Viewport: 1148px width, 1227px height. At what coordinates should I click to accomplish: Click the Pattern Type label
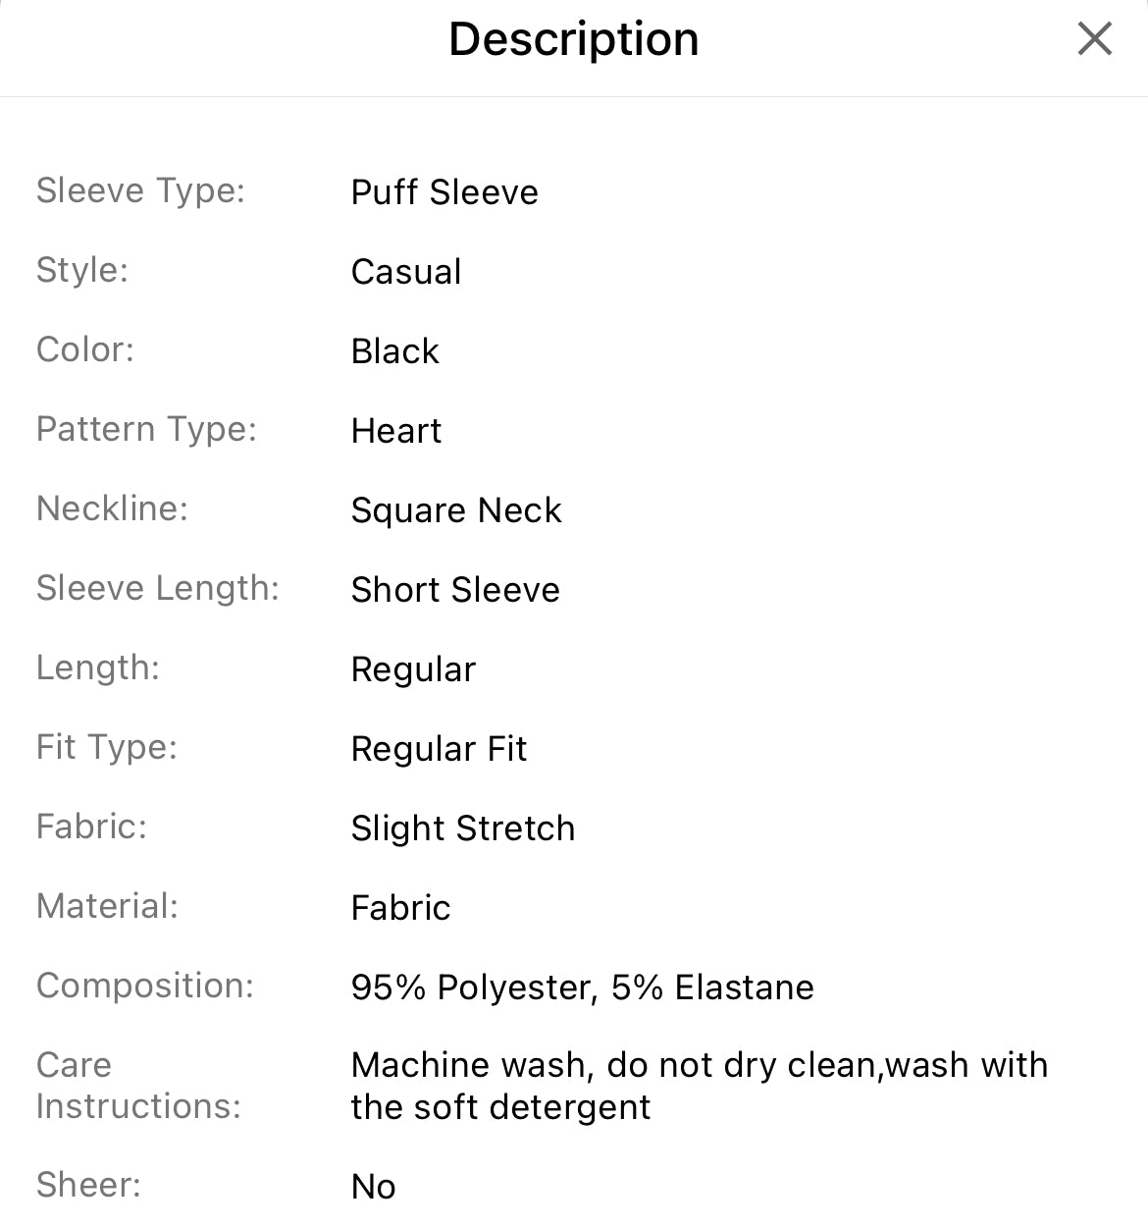147,429
